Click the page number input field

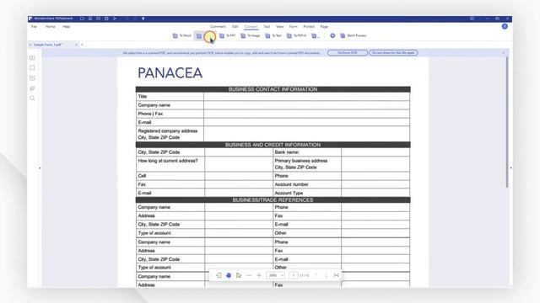tap(294, 275)
